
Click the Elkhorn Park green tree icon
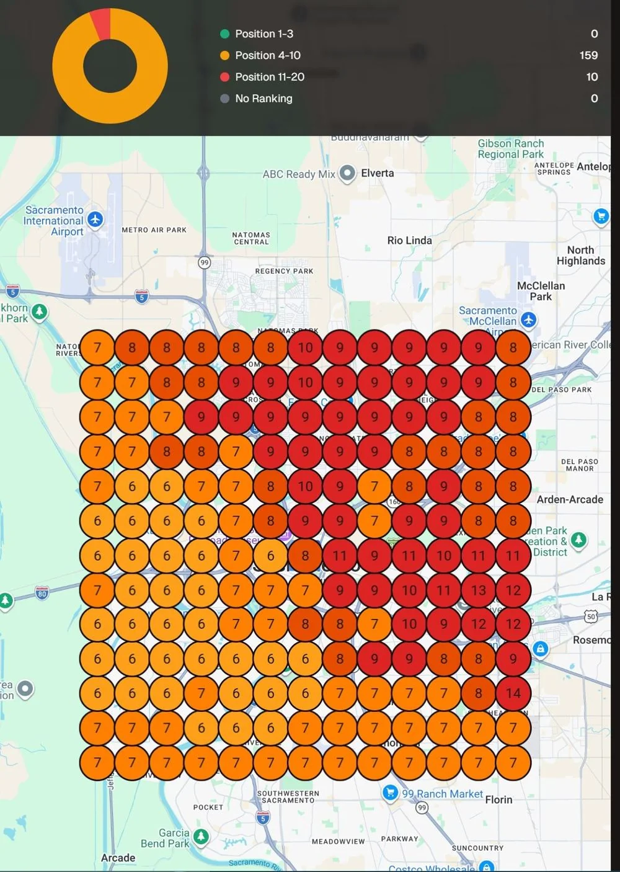(39, 311)
